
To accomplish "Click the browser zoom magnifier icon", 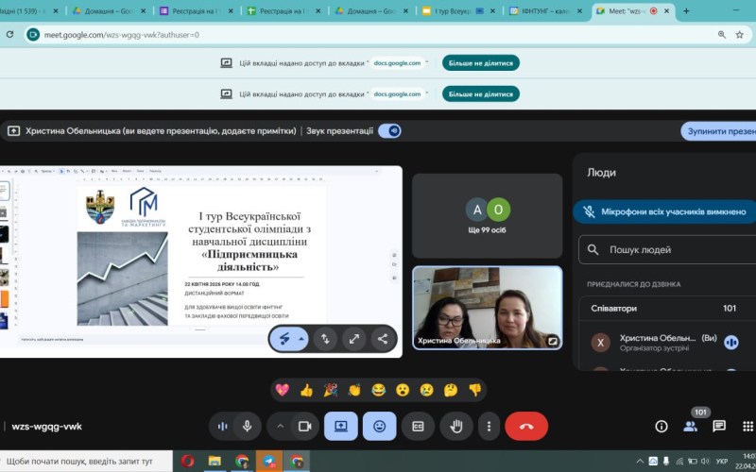I will tap(722, 35).
